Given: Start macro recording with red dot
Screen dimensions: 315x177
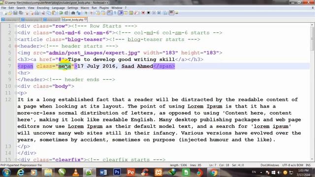Looking at the screenshot, I should pos(143,13).
